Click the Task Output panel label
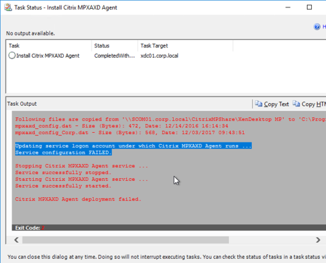 (x=22, y=104)
